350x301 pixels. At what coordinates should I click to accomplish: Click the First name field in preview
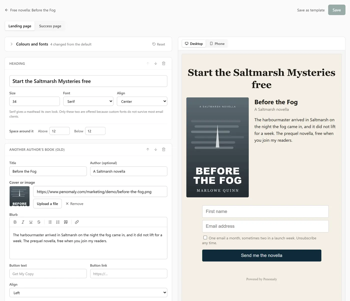(x=265, y=211)
